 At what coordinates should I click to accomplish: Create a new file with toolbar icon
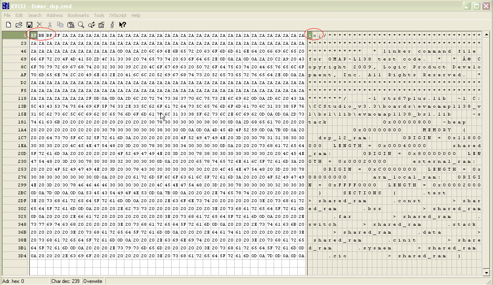[8, 25]
